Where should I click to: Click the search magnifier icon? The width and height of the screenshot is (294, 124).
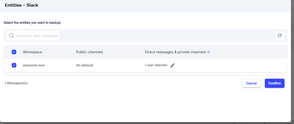click(11, 36)
